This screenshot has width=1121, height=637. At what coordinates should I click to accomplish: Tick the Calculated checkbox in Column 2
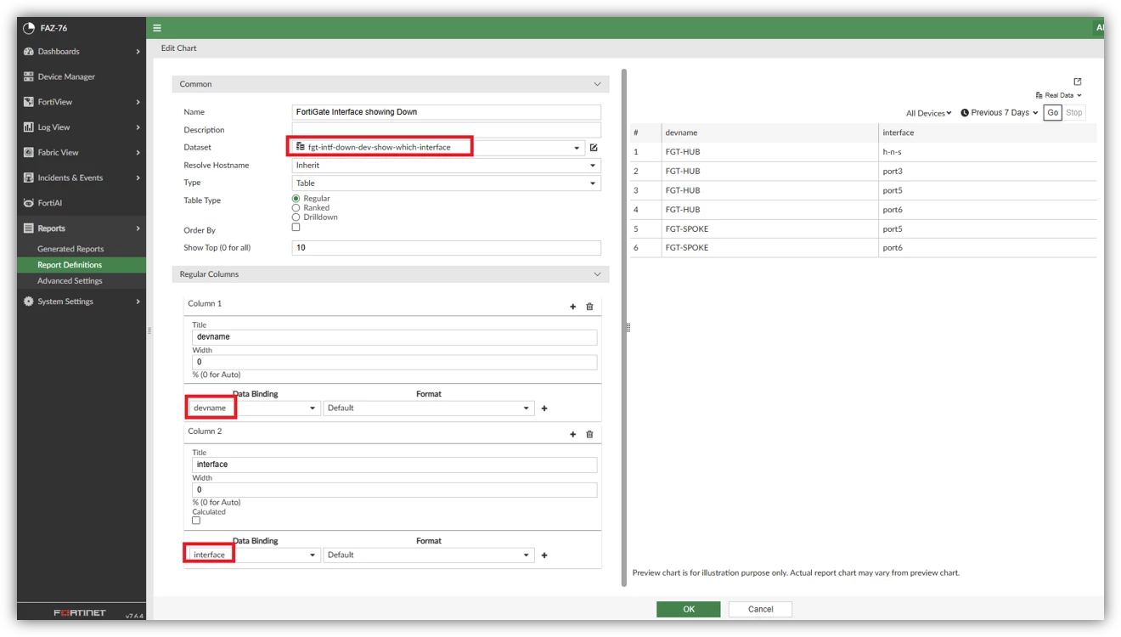tap(196, 521)
